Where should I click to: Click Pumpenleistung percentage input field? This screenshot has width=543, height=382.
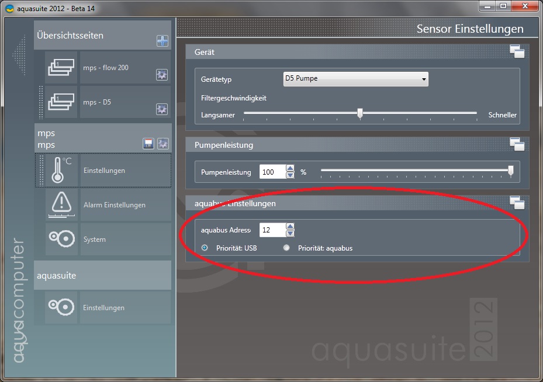(x=272, y=172)
